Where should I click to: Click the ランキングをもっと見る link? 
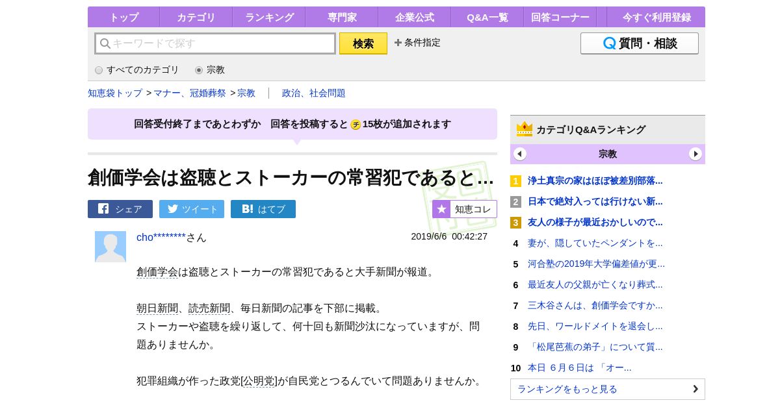[x=608, y=389]
